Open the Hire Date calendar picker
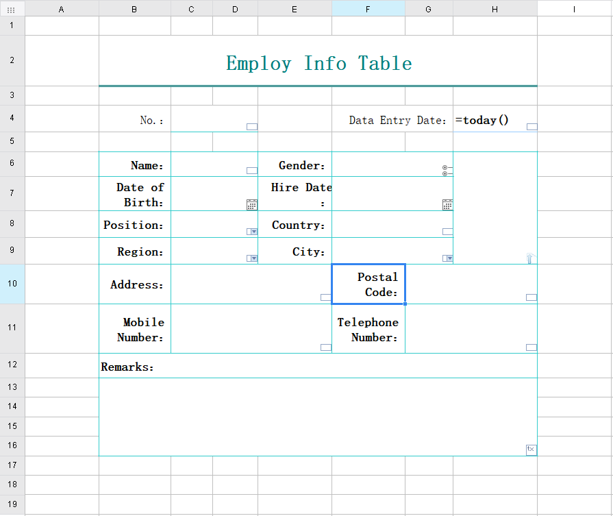 448,204
